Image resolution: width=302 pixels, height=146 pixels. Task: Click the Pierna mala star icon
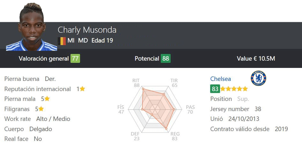(47, 99)
